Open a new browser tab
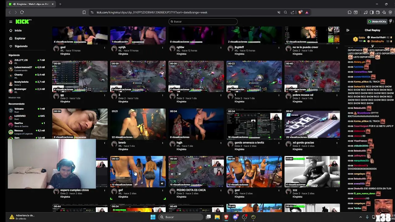 [x=60, y=4]
